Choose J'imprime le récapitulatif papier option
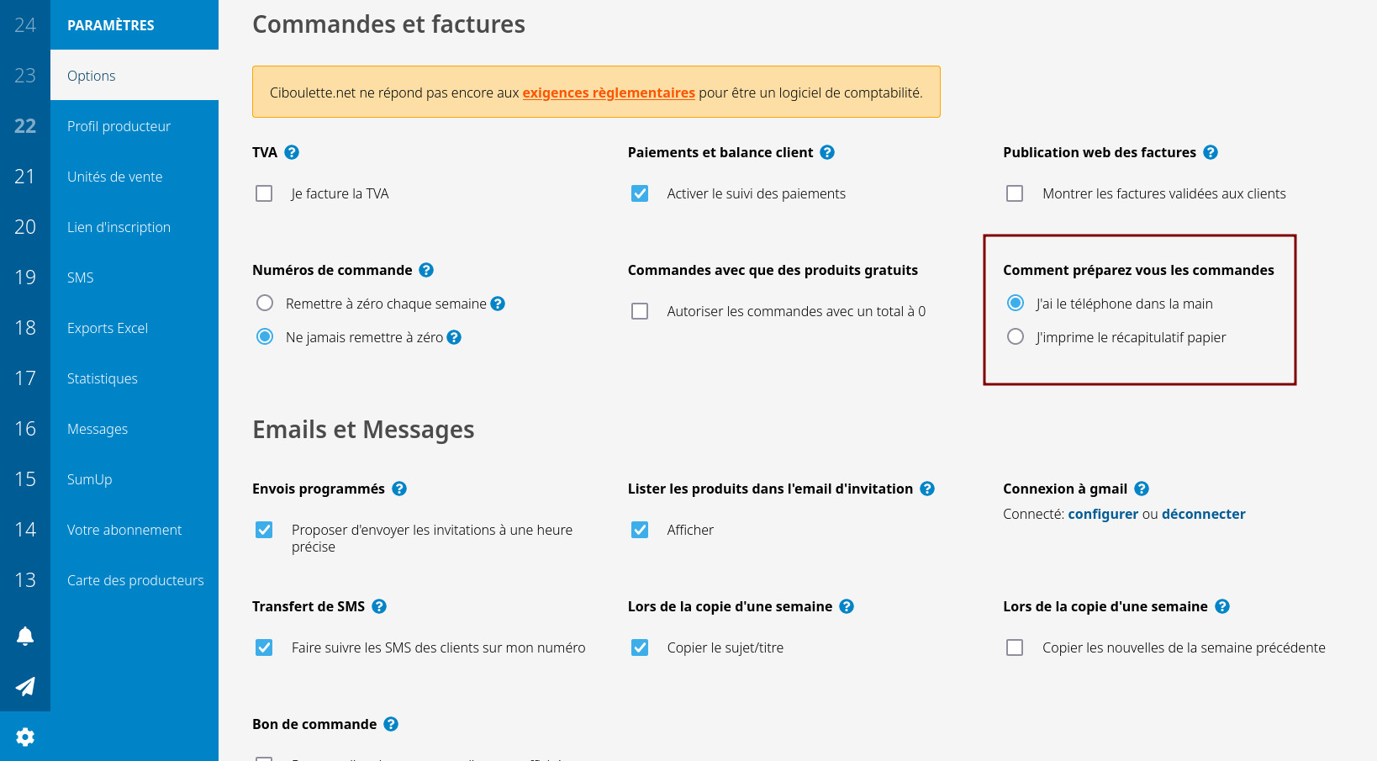The height and width of the screenshot is (761, 1377). tap(1016, 336)
